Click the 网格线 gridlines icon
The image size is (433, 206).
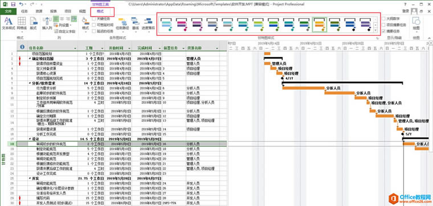click(x=22, y=23)
